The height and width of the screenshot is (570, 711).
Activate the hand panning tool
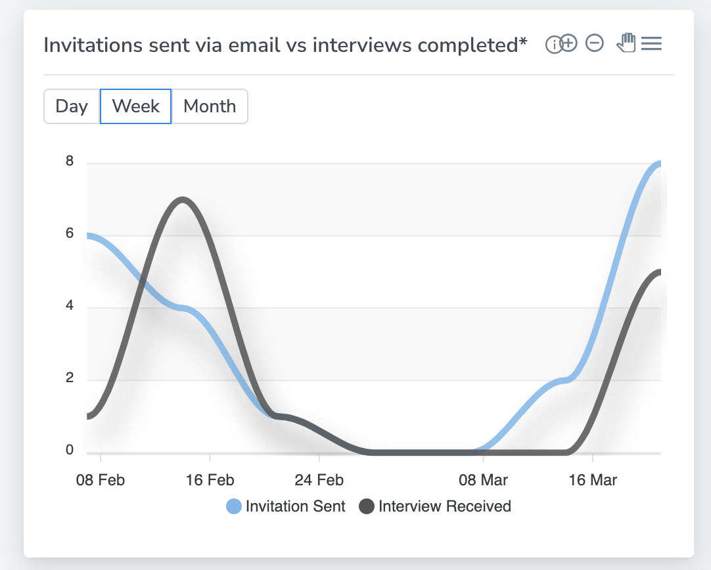click(626, 43)
